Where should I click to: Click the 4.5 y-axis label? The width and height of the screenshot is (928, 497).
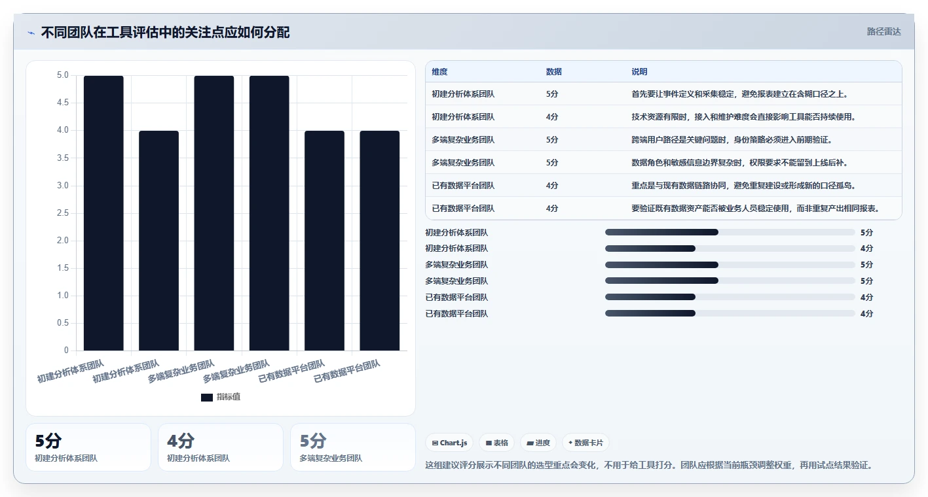[63, 103]
